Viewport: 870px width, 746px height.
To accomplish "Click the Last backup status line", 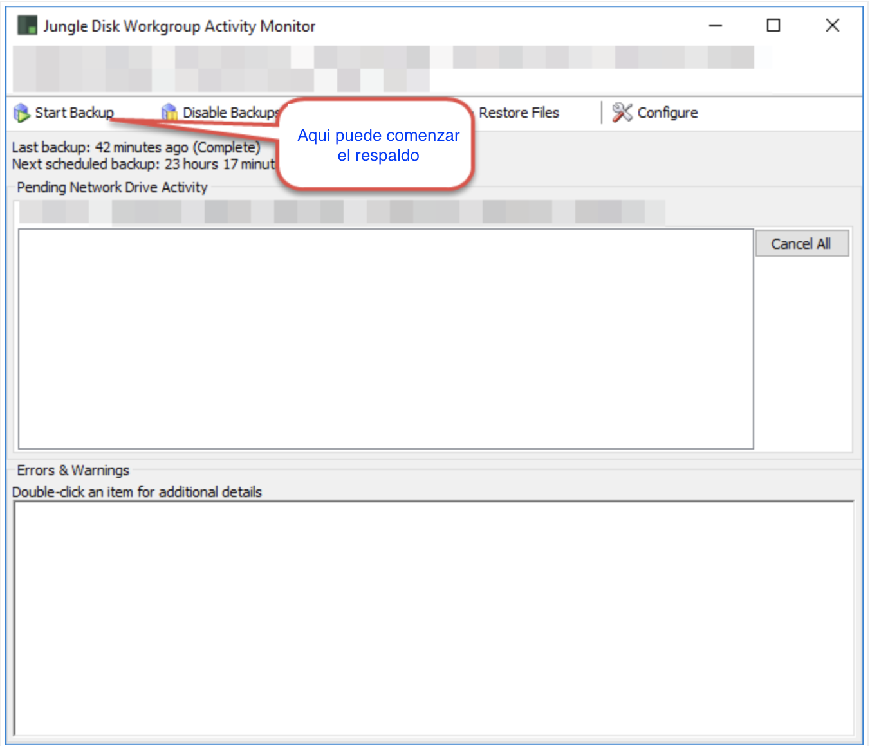I will pyautogui.click(x=136, y=147).
